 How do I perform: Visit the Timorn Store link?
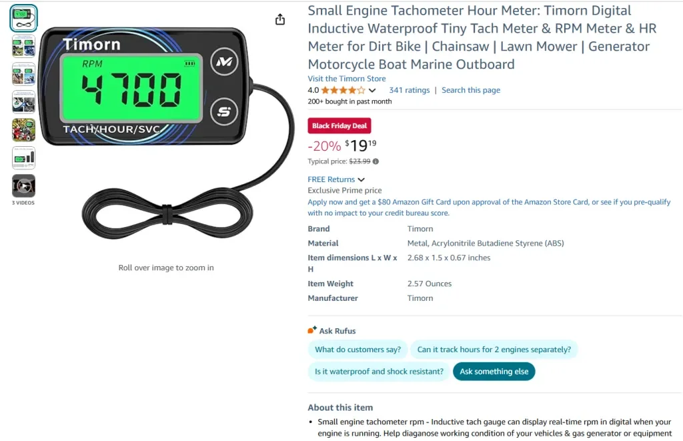[347, 79]
